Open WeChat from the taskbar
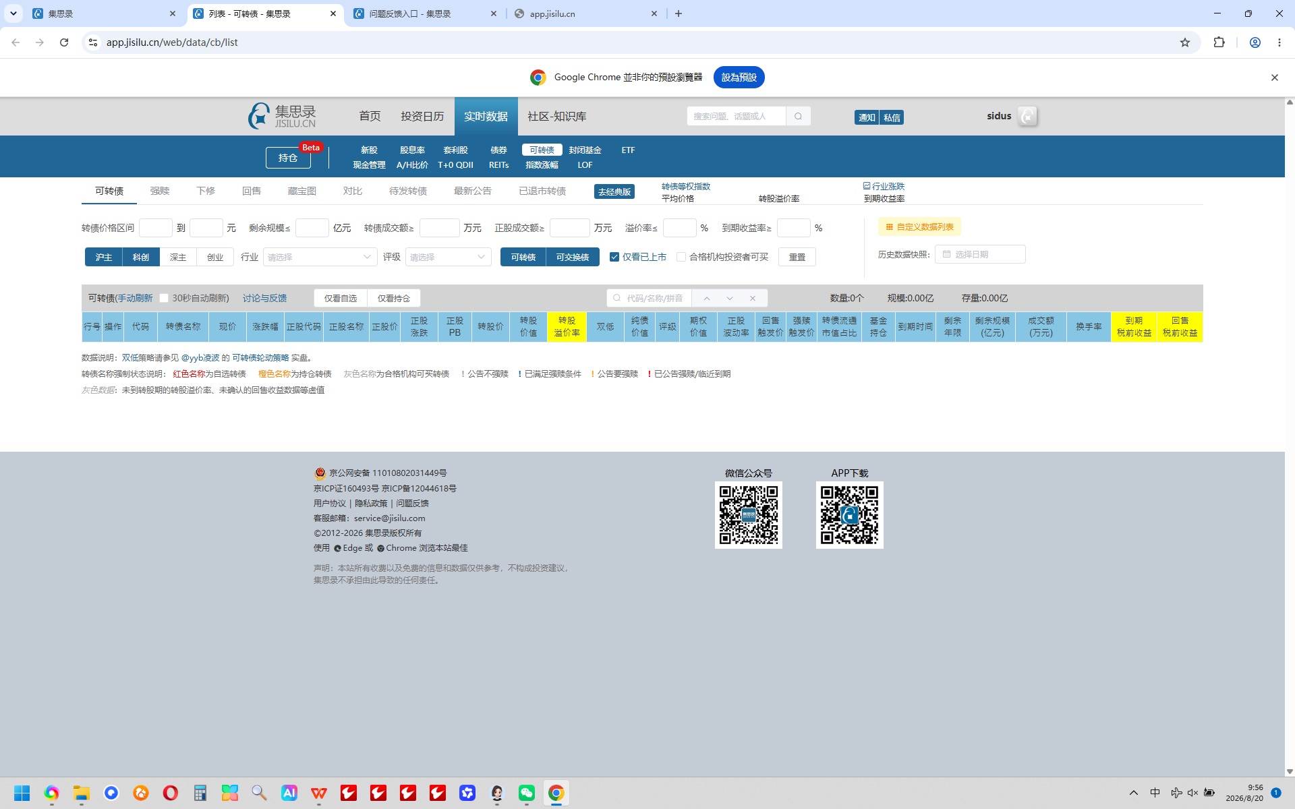This screenshot has height=809, width=1295. click(527, 793)
